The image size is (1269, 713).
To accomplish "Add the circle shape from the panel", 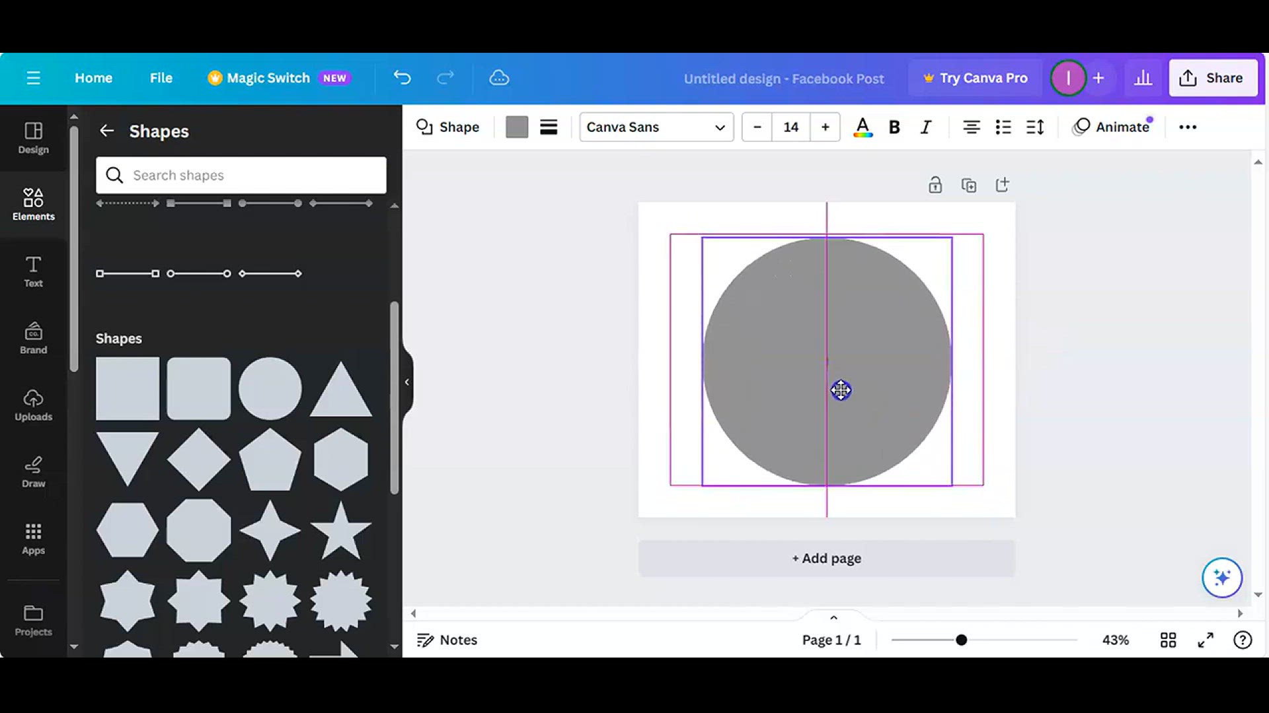I will (270, 389).
